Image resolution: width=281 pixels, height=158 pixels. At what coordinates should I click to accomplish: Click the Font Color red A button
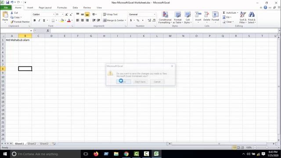click(x=69, y=21)
